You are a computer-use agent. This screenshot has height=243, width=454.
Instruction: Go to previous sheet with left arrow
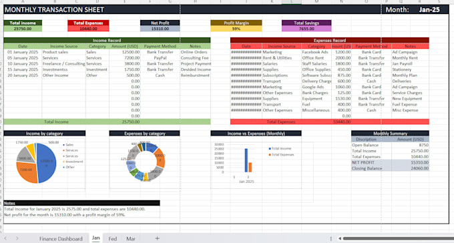click(x=5, y=238)
